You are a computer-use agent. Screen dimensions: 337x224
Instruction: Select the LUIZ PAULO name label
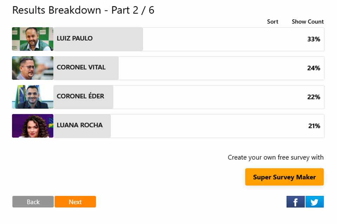point(75,38)
